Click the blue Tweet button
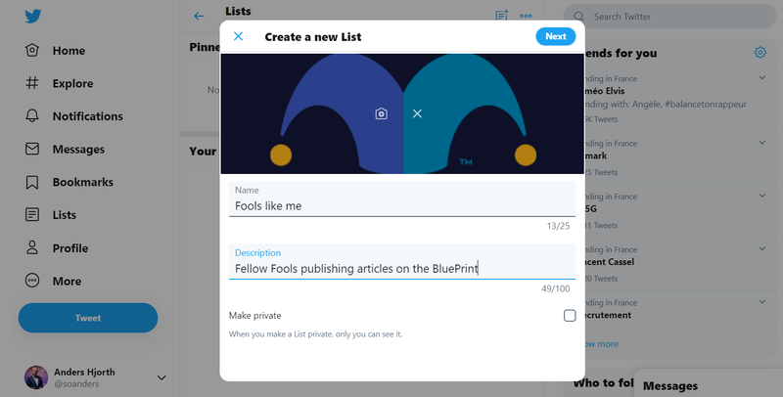The image size is (783, 397). [88, 318]
